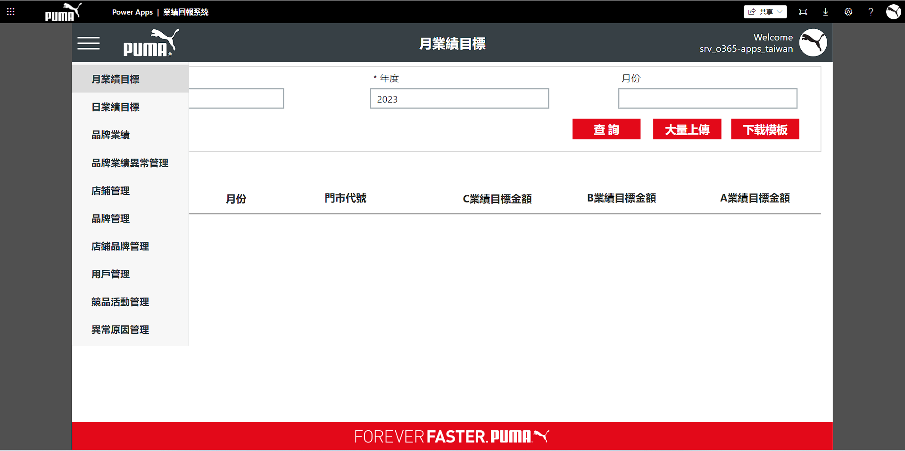Click the 月份 column header
905x451 pixels.
[x=236, y=199]
